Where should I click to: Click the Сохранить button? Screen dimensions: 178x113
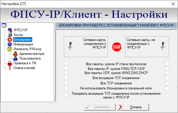(100, 107)
